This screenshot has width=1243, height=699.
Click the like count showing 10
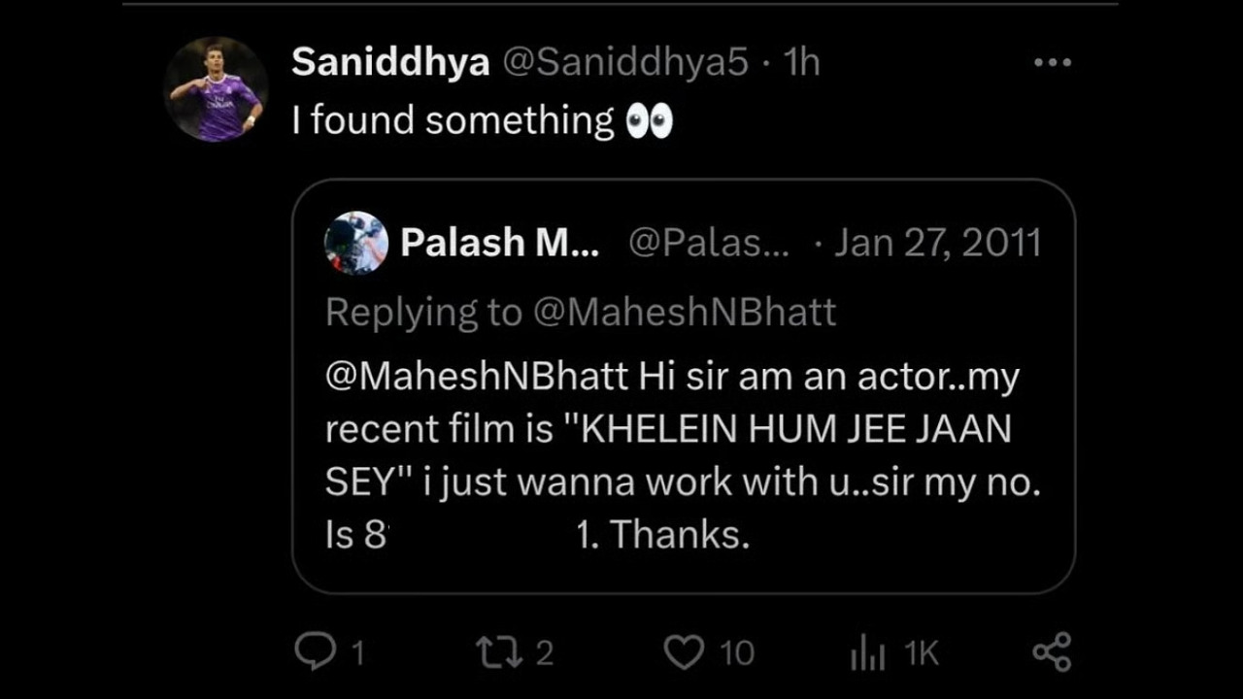[x=736, y=652]
